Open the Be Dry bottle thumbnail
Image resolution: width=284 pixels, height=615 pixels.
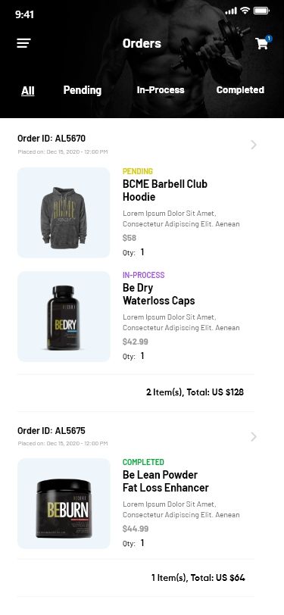pos(64,317)
